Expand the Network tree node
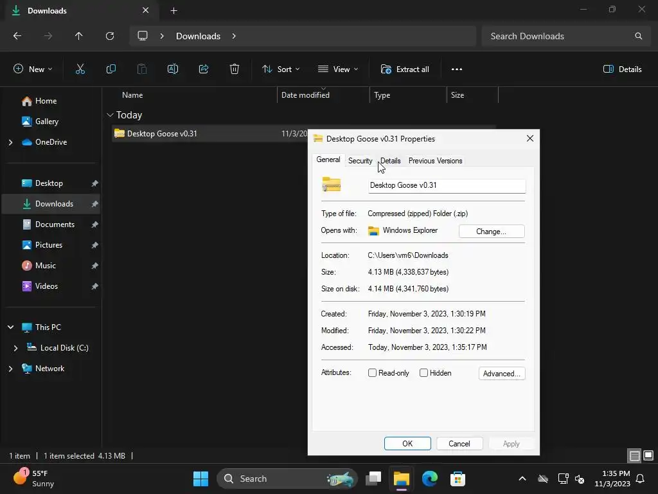 (11, 369)
